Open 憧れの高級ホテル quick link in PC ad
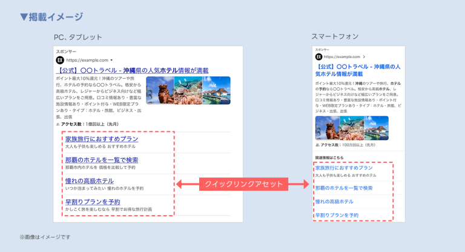 point(89,181)
